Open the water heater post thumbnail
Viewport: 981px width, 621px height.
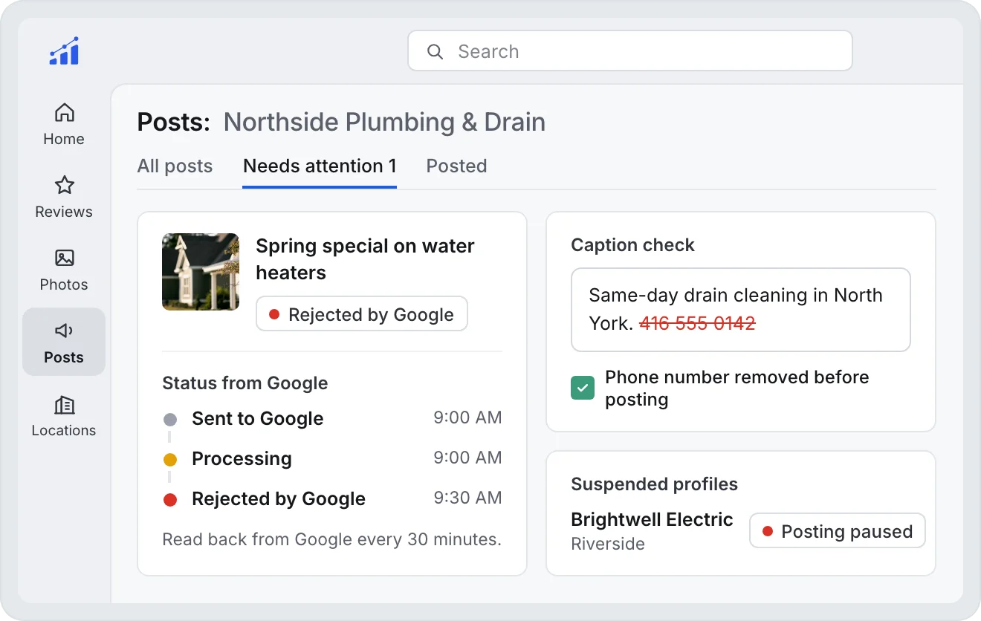[x=201, y=272]
